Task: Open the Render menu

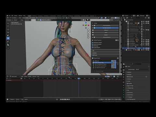Action: [x=16, y=16]
